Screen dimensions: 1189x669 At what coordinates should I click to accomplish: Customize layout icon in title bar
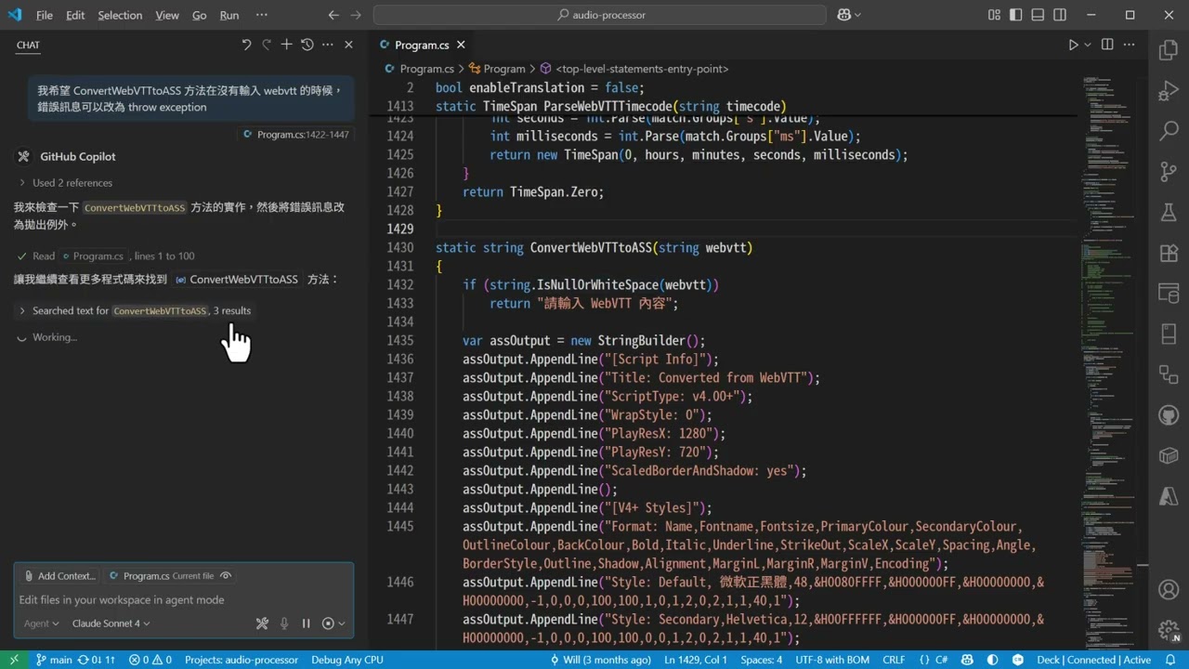pyautogui.click(x=994, y=15)
